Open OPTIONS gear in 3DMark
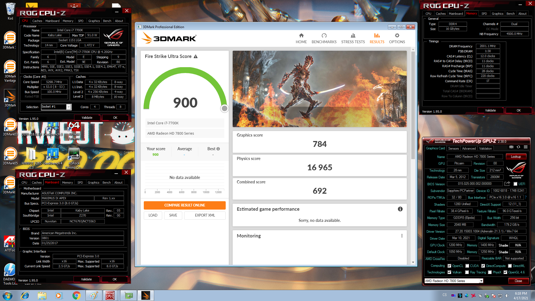The width and height of the screenshot is (535, 301). point(397,38)
